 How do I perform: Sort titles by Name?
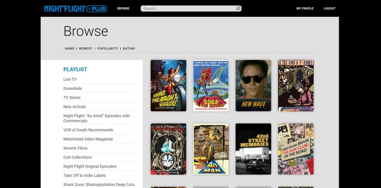(69, 49)
